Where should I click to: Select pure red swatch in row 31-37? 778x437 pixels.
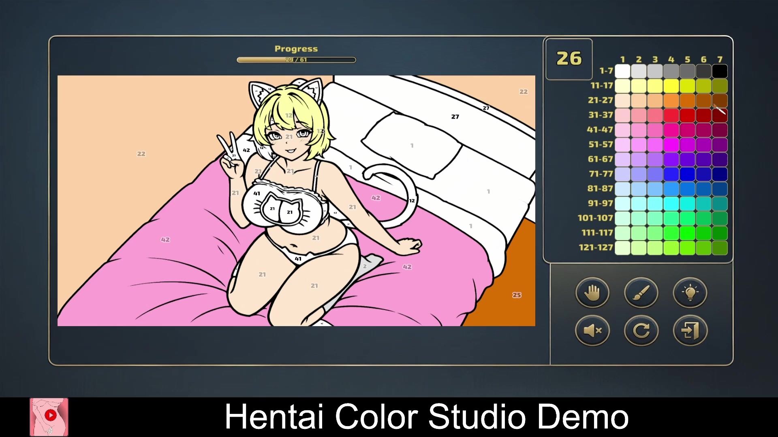coord(687,115)
